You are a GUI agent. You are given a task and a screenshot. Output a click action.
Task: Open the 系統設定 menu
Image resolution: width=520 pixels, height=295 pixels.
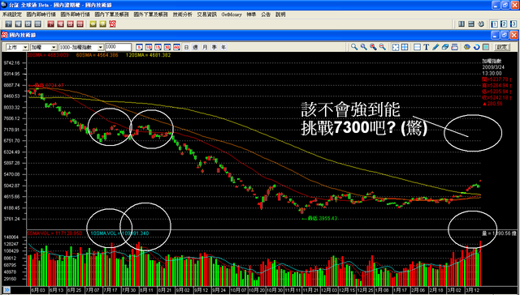pos(12,15)
